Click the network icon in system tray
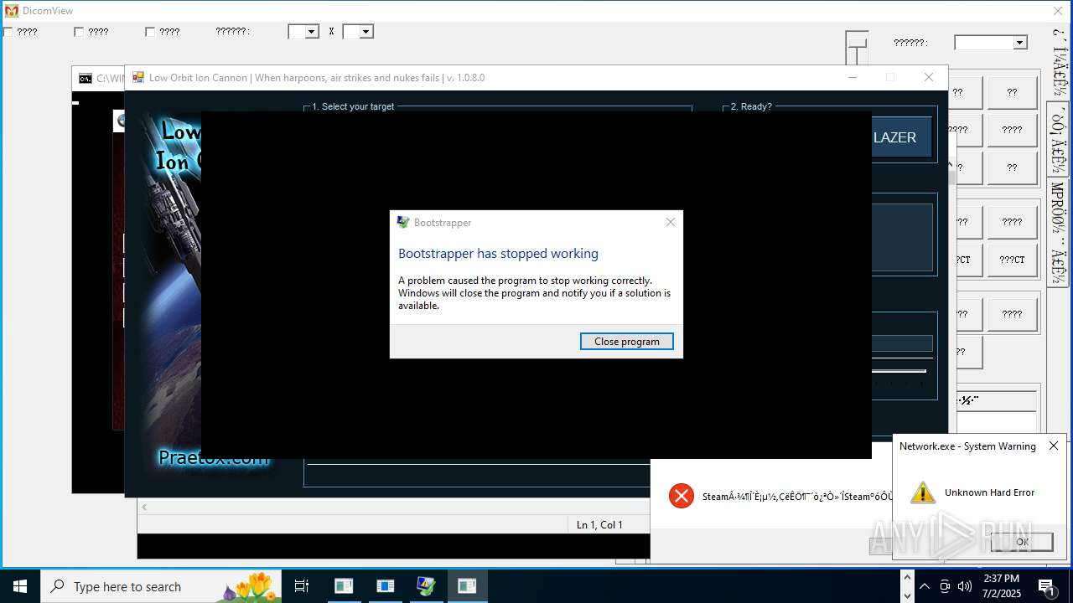The image size is (1073, 603). [x=945, y=586]
